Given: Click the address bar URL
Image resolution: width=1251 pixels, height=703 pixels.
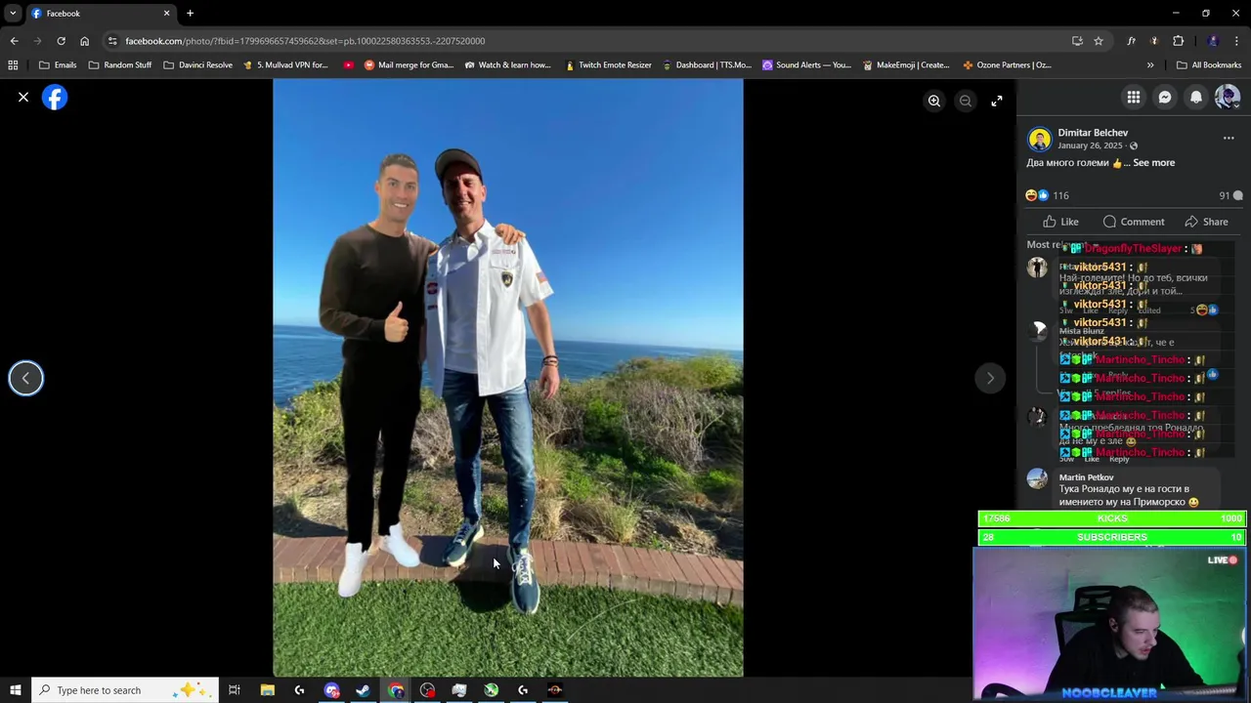Looking at the screenshot, I should click(305, 41).
